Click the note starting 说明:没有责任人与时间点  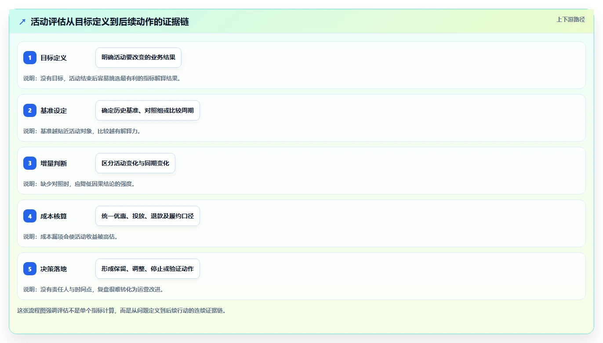coord(93,289)
